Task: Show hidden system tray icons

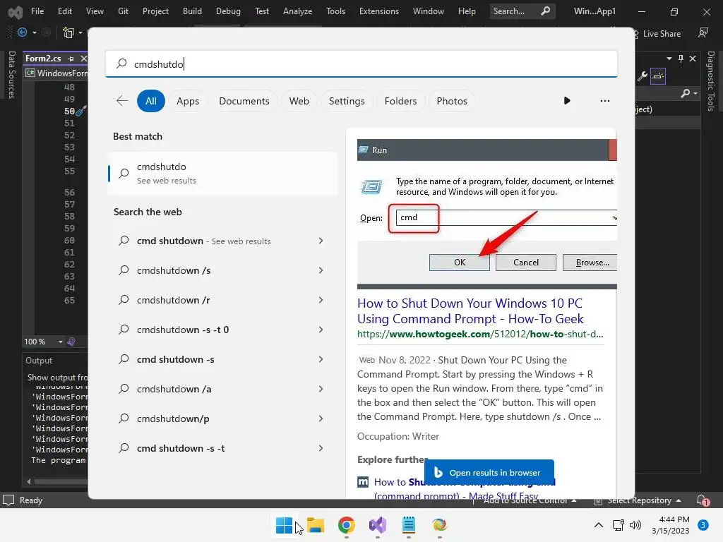Action: click(598, 525)
